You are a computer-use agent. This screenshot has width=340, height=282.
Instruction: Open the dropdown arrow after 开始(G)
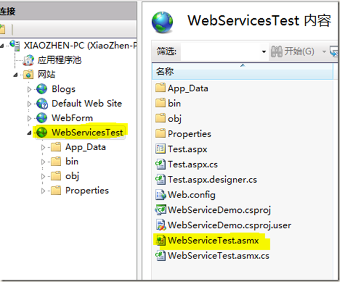(x=324, y=51)
